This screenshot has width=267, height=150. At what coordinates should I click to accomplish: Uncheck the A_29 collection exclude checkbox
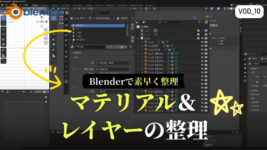point(198,38)
